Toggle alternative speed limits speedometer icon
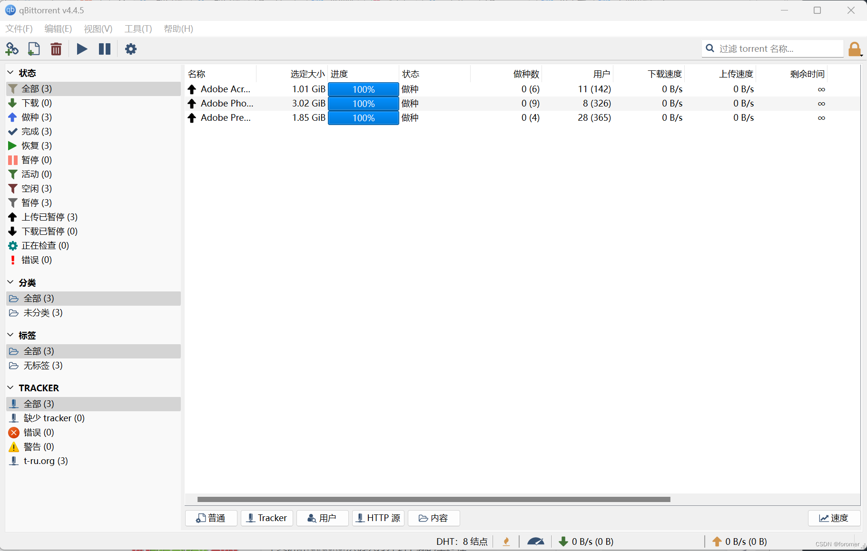This screenshot has height=551, width=867. [x=536, y=541]
